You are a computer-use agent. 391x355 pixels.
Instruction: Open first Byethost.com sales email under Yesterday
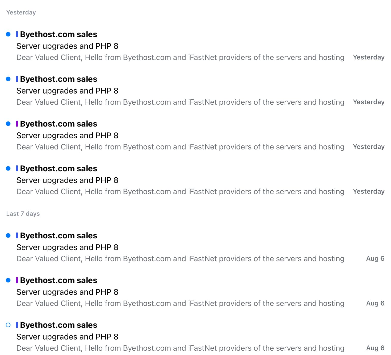[x=59, y=34]
